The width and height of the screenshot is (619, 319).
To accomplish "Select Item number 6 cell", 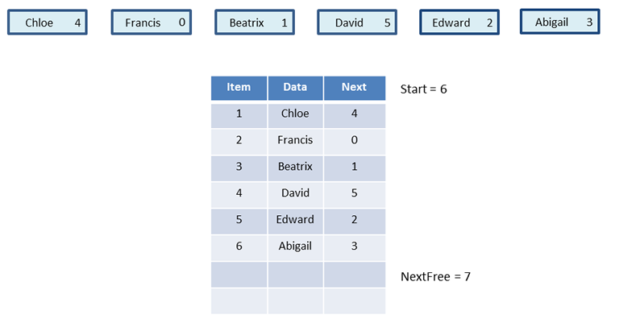I will click(239, 247).
